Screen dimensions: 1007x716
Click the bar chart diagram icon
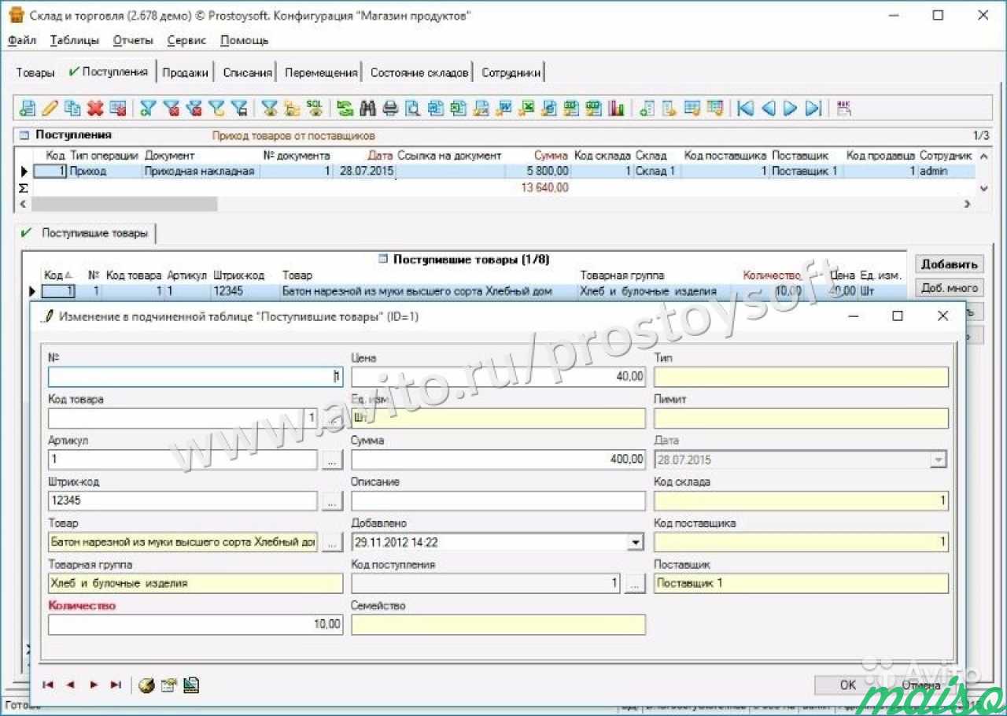pos(618,108)
